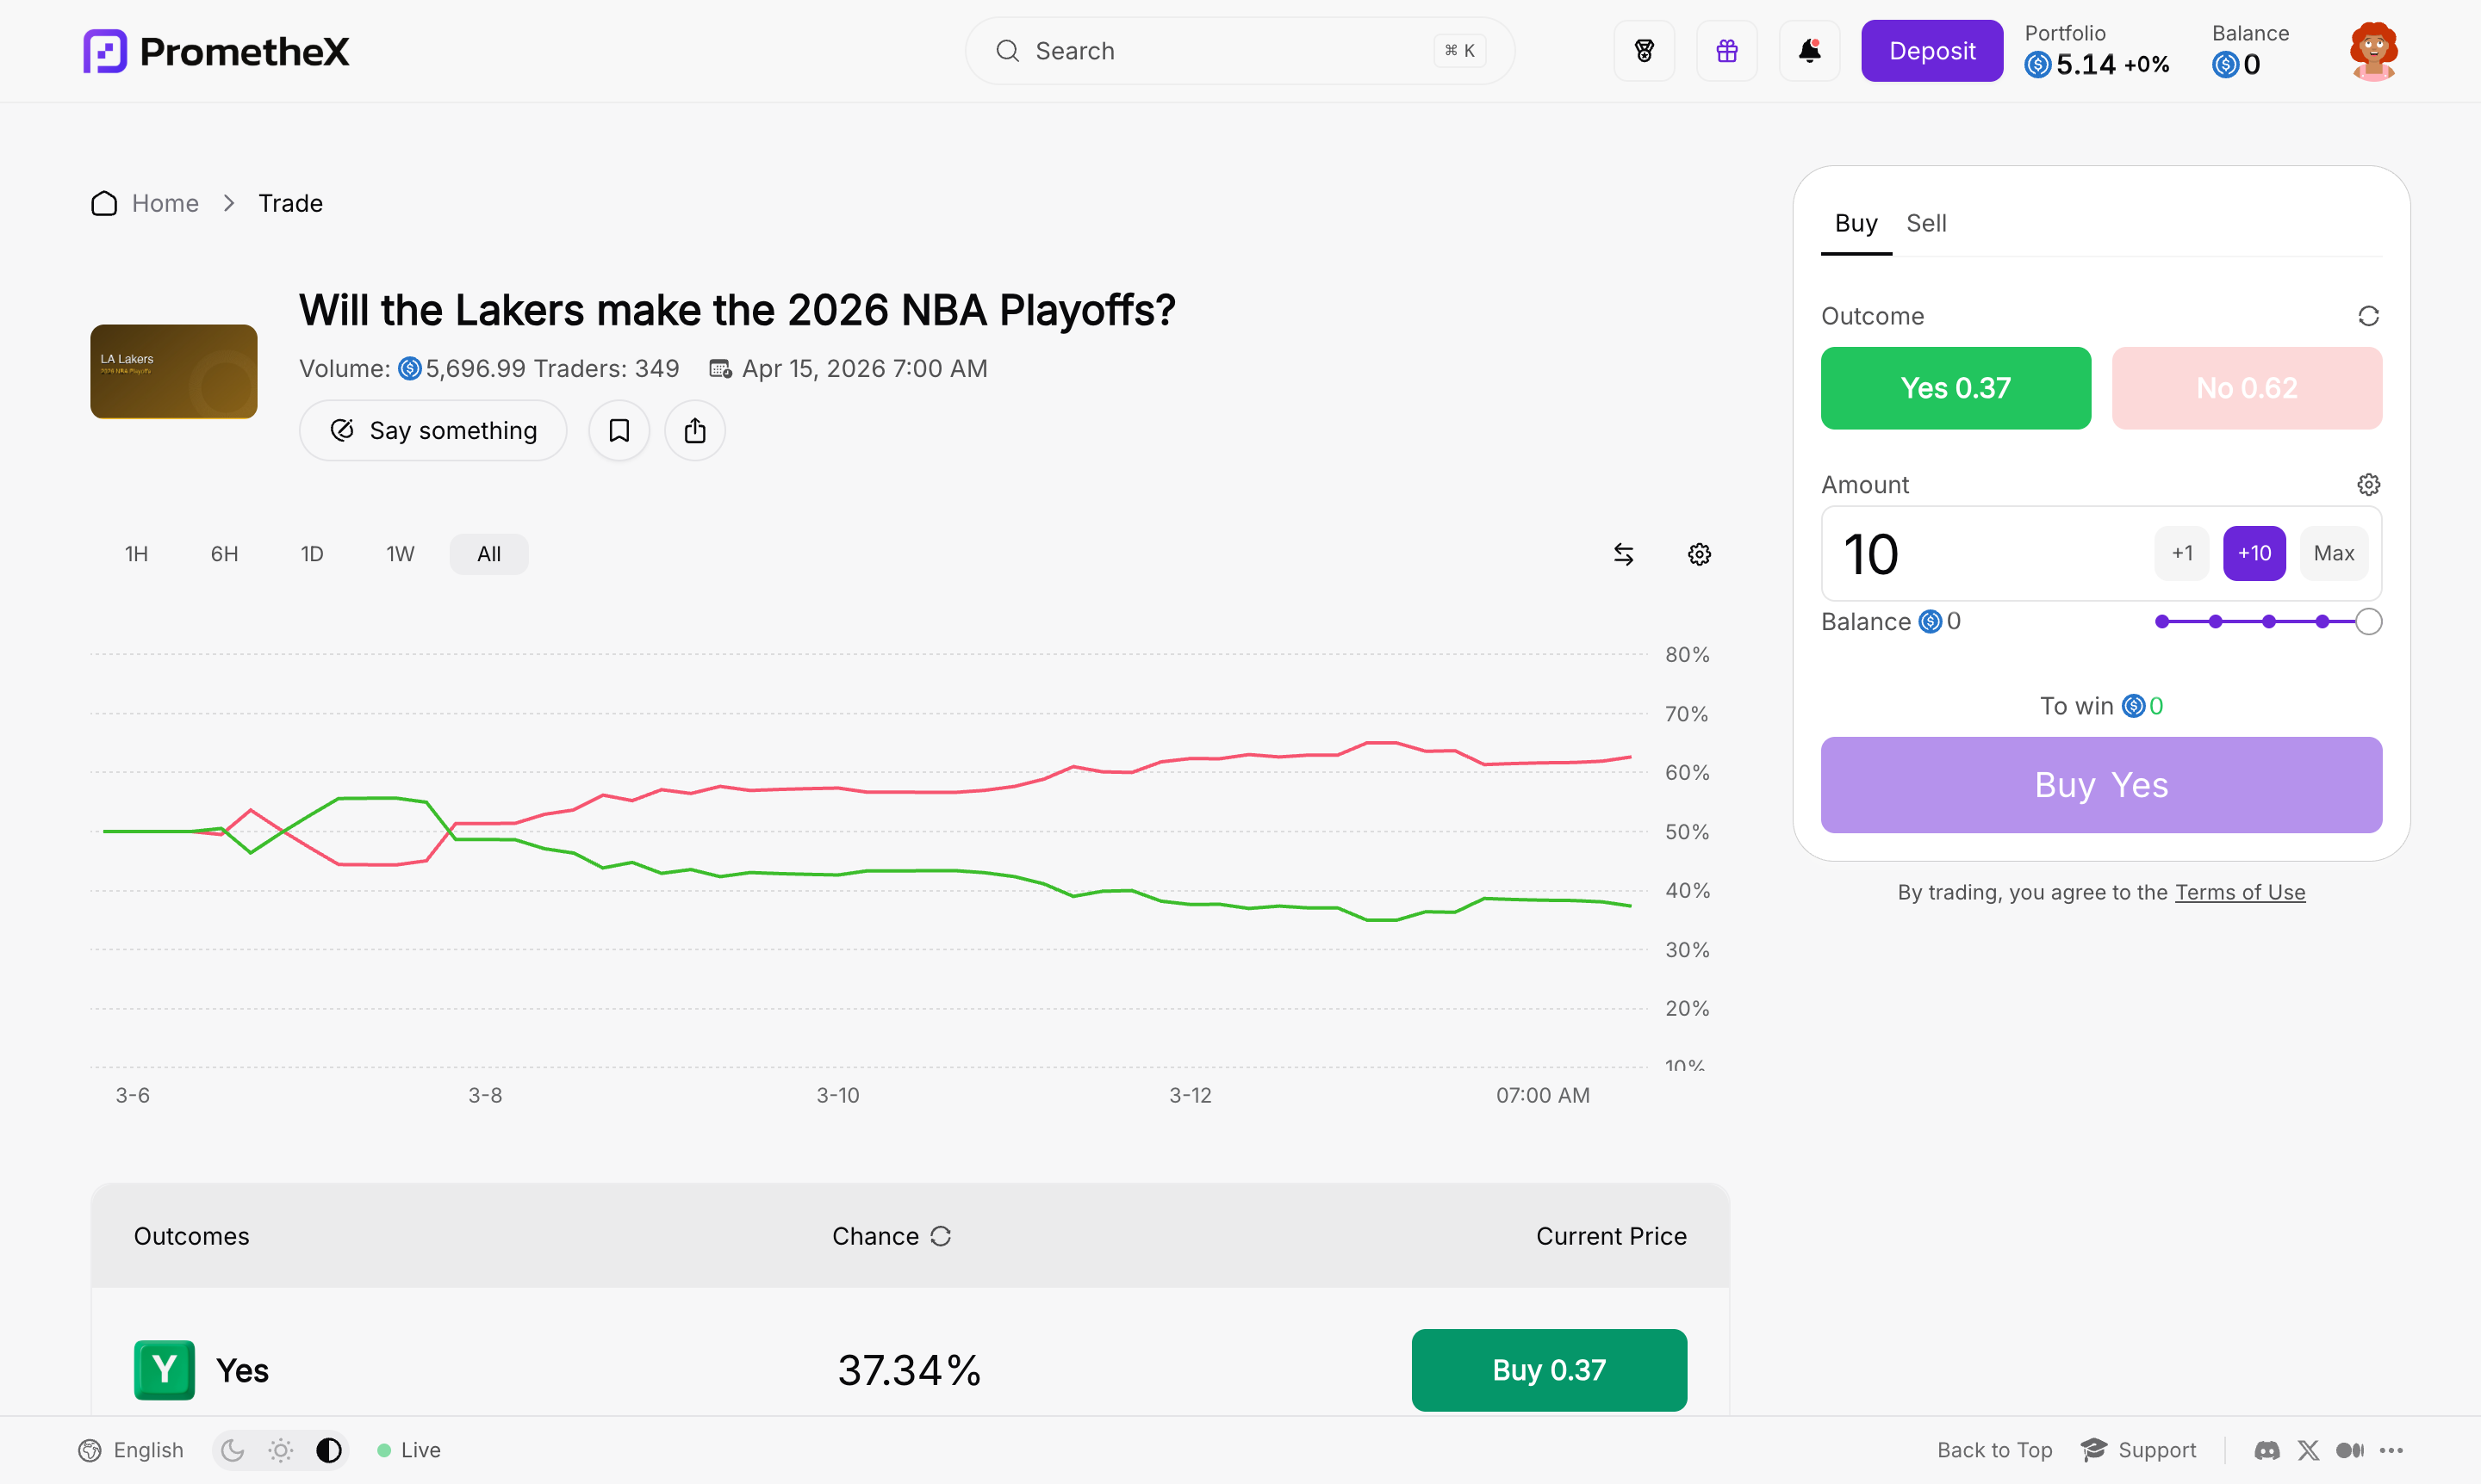The height and width of the screenshot is (1484, 2481).
Task: Bookmark this Lakers market
Action: tap(619, 431)
